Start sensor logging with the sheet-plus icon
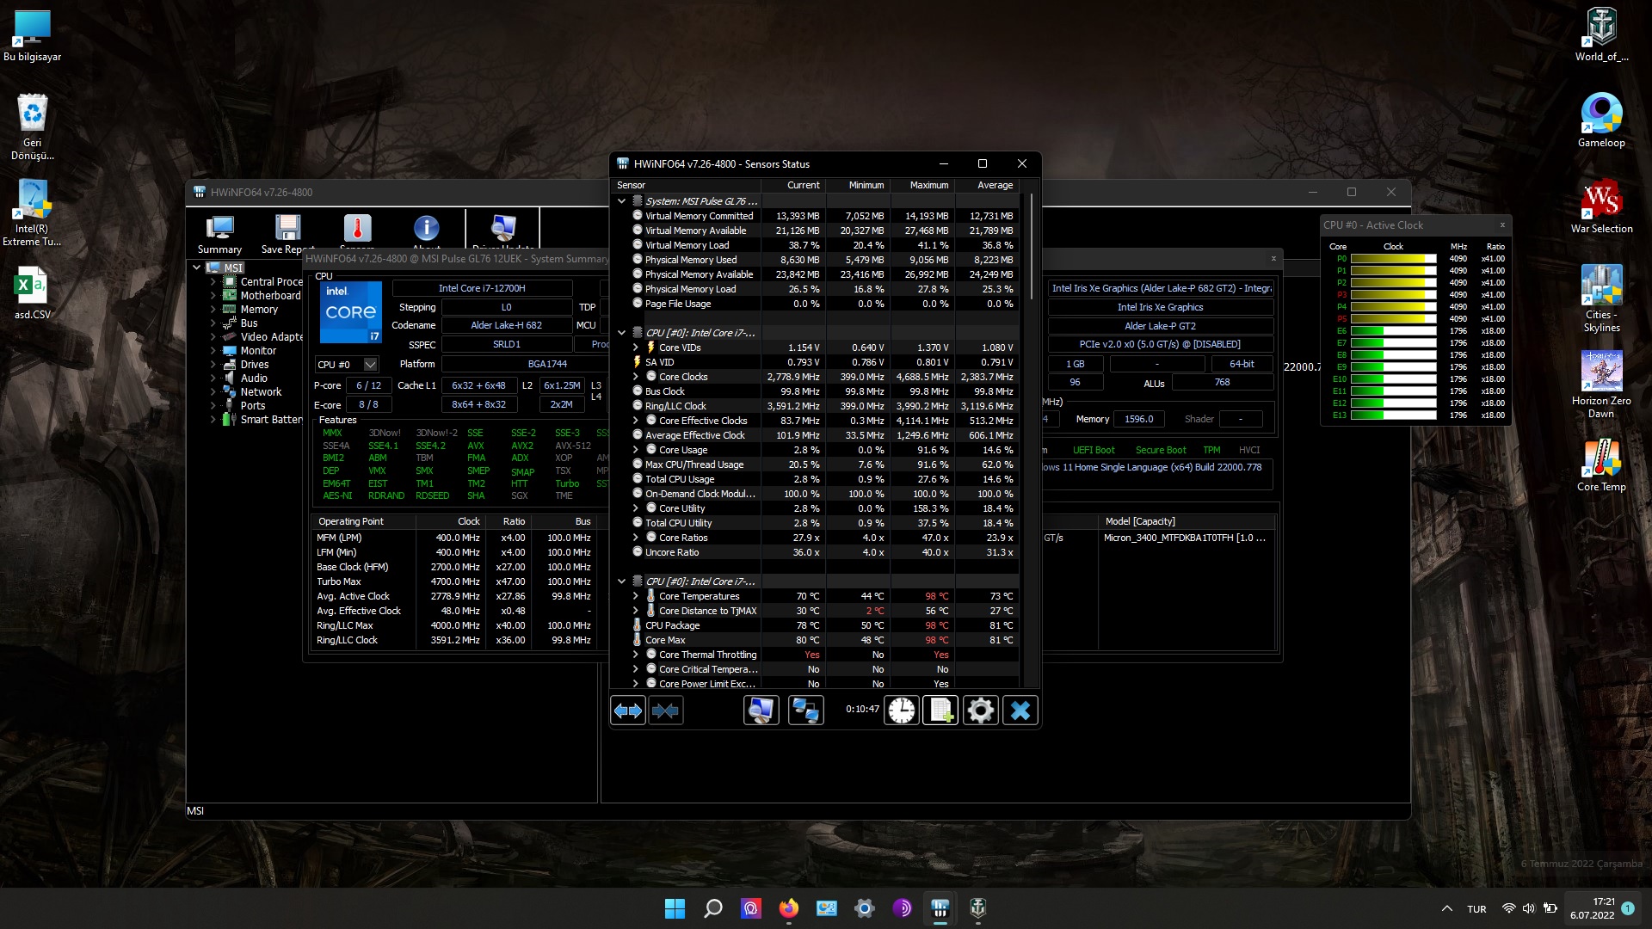 click(940, 711)
